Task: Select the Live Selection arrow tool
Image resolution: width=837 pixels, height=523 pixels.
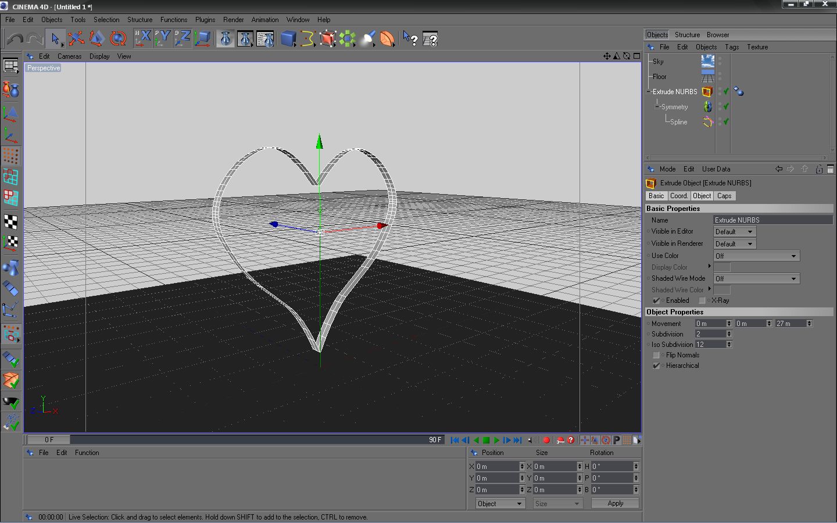Action: pos(55,39)
